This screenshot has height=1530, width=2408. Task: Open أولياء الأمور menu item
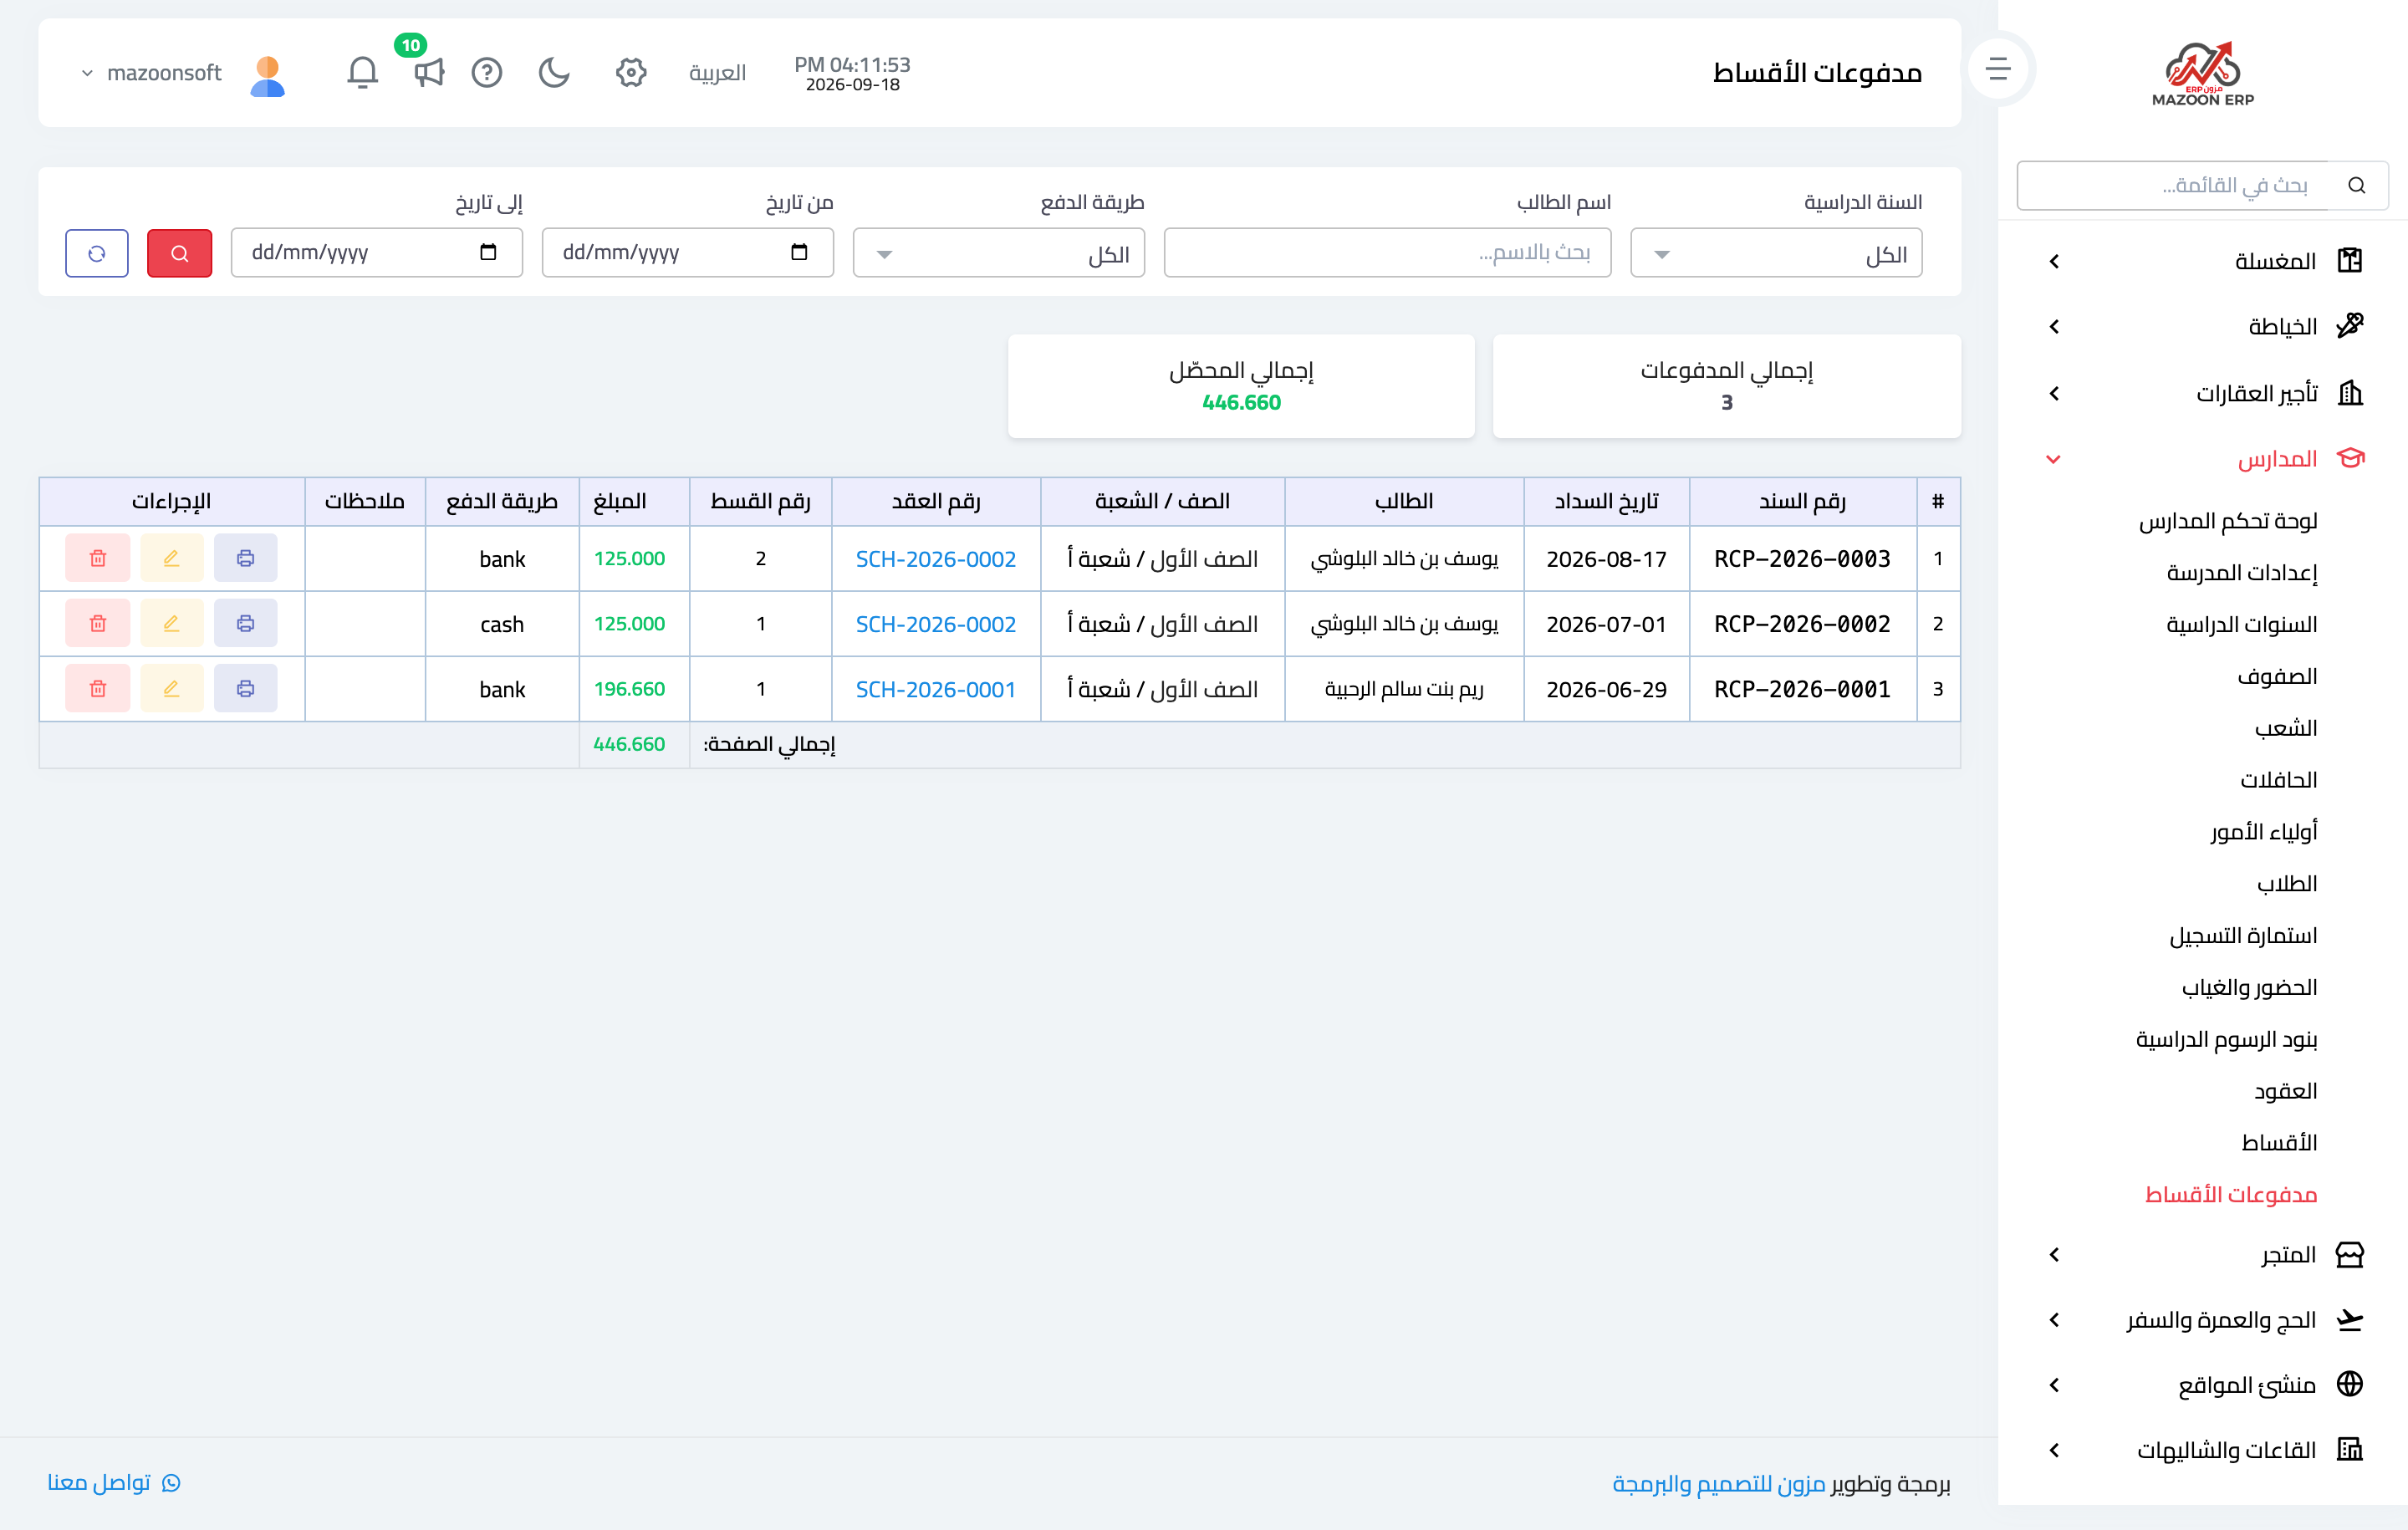pos(2264,832)
